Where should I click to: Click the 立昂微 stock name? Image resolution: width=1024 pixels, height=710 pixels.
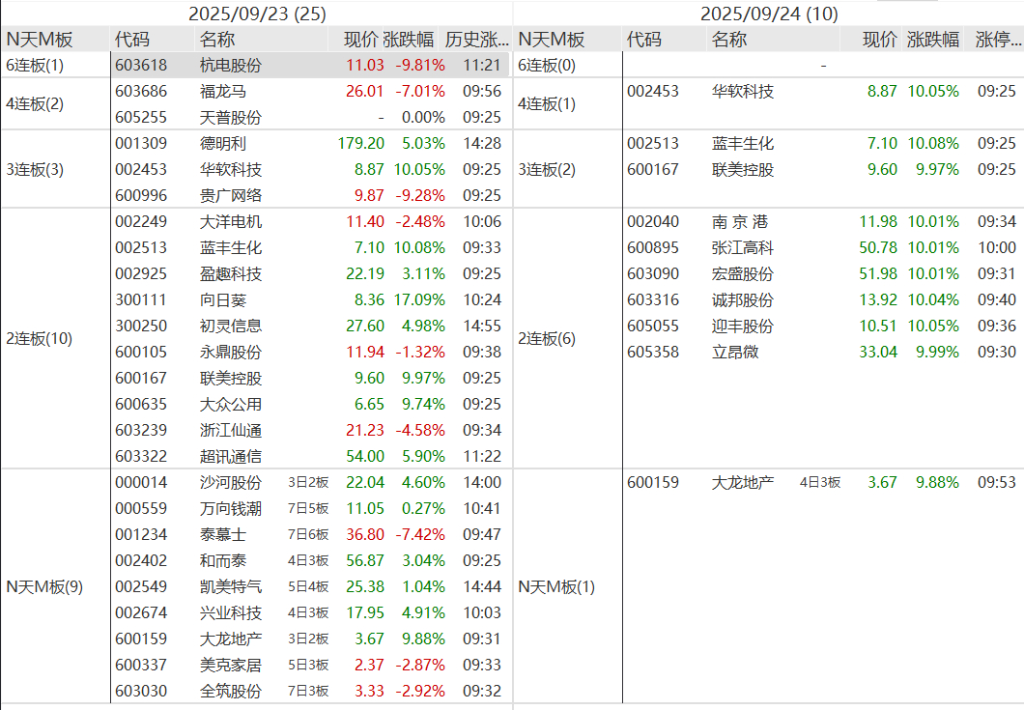tap(735, 352)
